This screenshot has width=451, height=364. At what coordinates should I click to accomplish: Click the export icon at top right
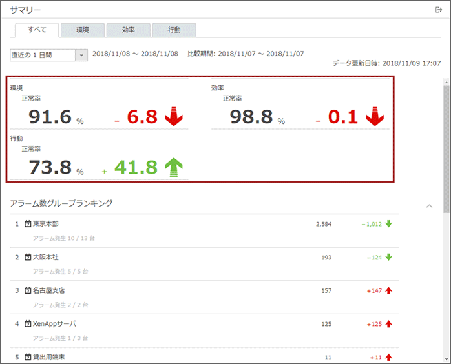click(x=439, y=10)
